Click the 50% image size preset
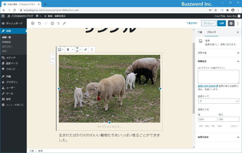The height and width of the screenshot is (153, 242). point(206,126)
